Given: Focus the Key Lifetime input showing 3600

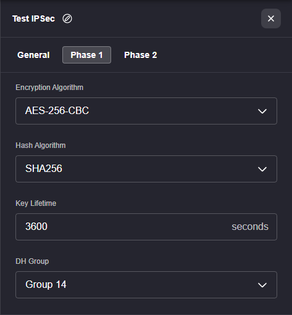Looking at the screenshot, I should 146,227.
